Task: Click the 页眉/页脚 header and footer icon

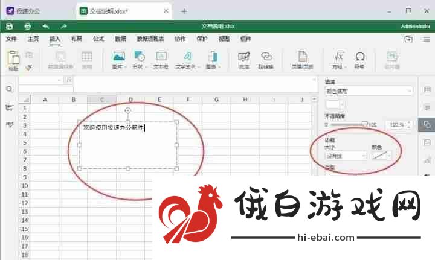Action: coord(302,56)
